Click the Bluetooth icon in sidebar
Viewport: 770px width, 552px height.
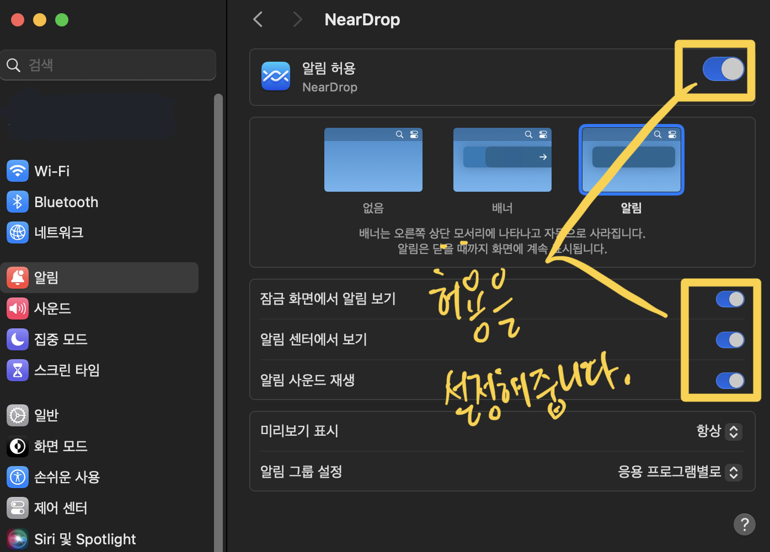(18, 202)
